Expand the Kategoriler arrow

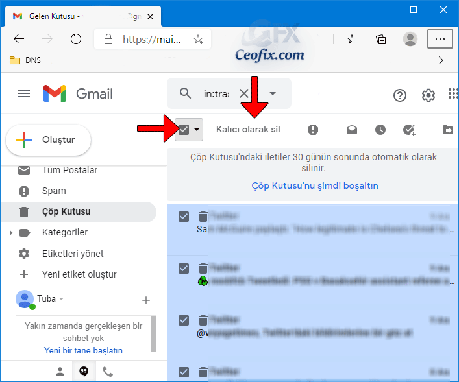click(11, 233)
